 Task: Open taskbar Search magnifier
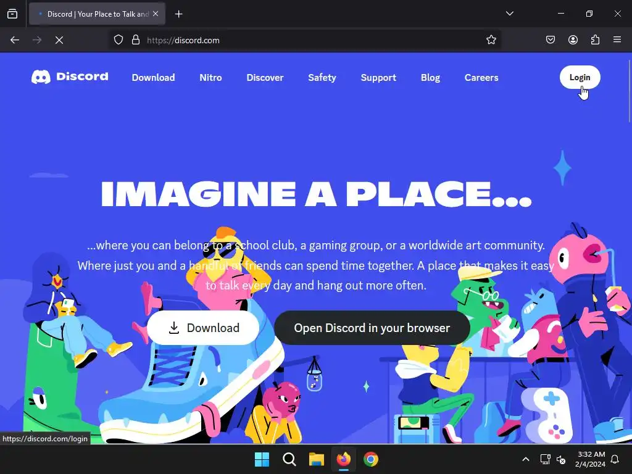289,459
